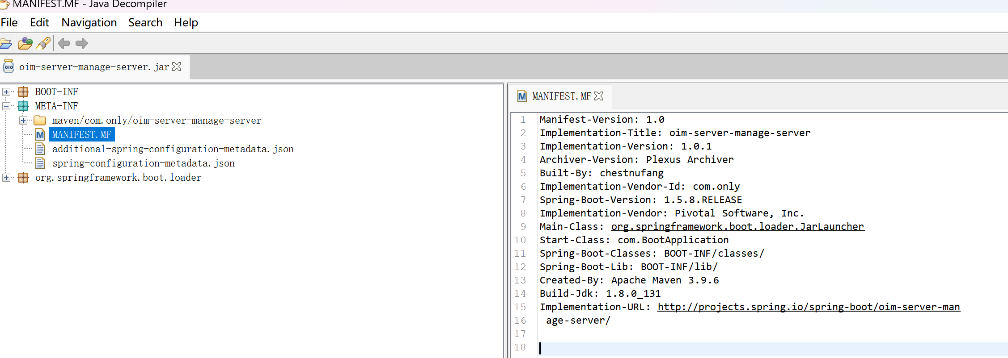Open the File menu

(x=9, y=22)
